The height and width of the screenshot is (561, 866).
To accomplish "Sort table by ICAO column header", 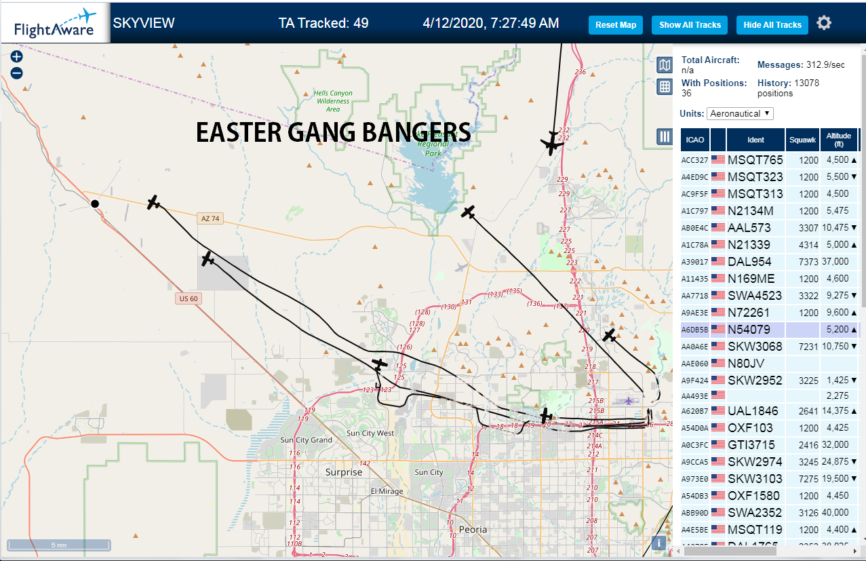I will point(694,140).
